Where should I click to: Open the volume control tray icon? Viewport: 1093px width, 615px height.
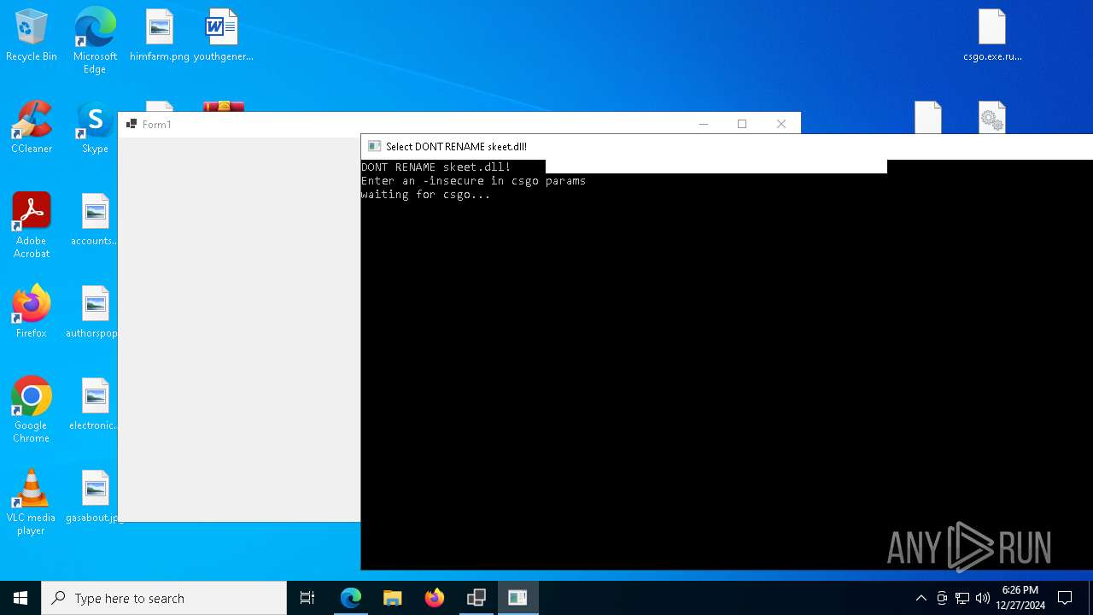983,598
